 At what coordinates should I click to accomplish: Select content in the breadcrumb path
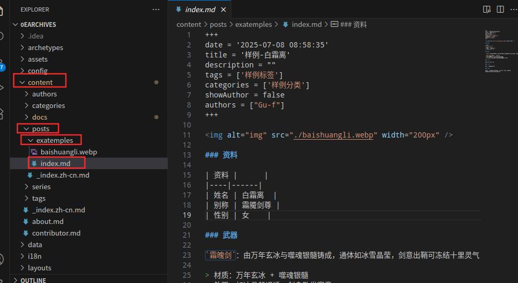[x=189, y=24]
